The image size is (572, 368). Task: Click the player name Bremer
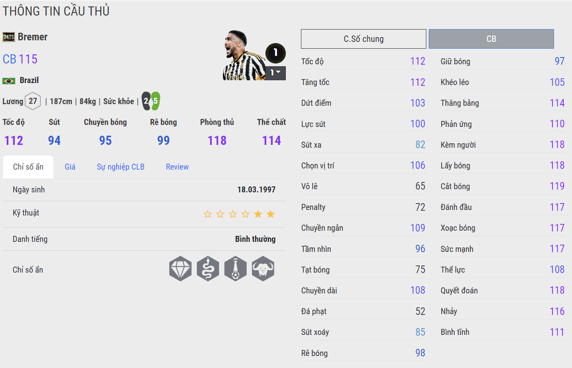pos(33,37)
